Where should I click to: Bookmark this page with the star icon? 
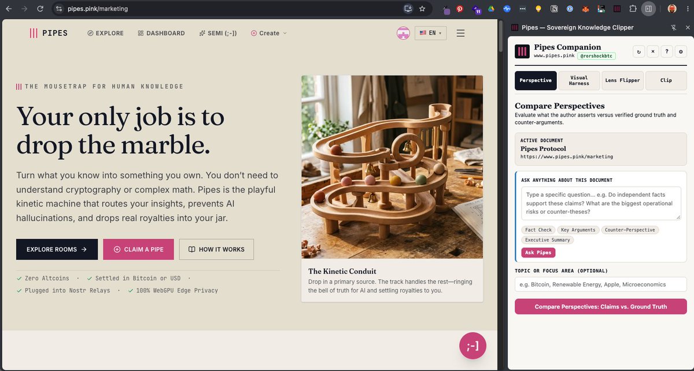[422, 9]
